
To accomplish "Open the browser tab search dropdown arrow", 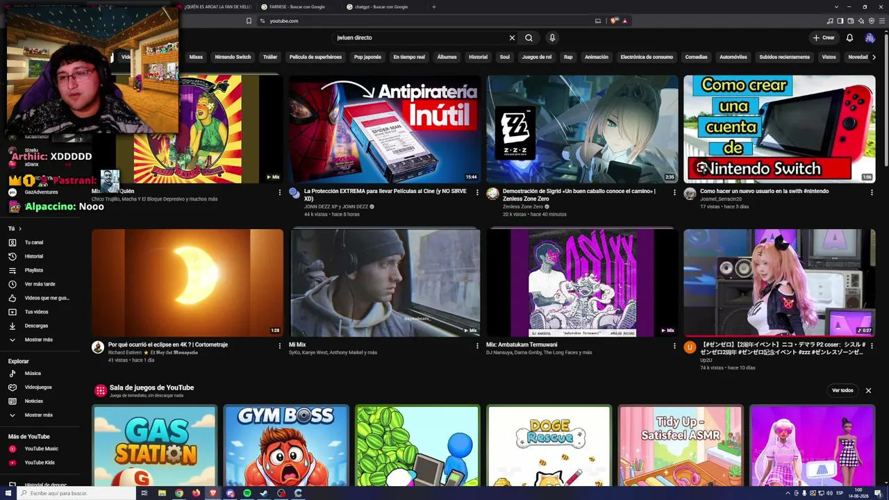I will point(837,7).
